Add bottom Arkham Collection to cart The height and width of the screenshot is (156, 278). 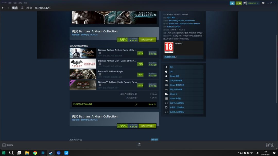[147, 126]
